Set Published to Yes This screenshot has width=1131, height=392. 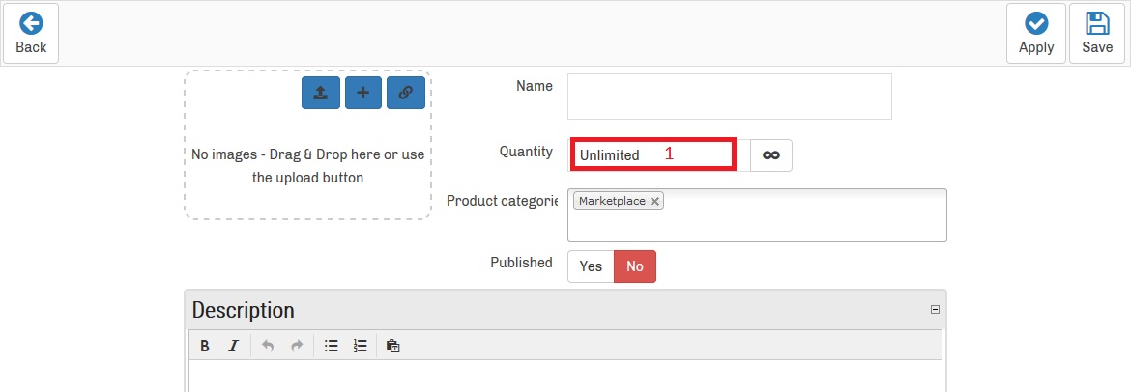coord(591,266)
